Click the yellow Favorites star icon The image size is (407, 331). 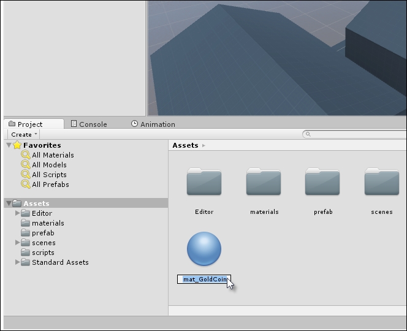pos(17,145)
